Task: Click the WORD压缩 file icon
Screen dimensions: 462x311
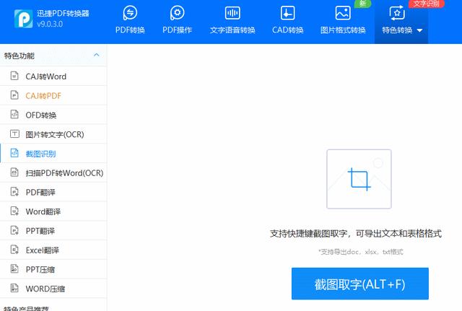Action: click(14, 289)
